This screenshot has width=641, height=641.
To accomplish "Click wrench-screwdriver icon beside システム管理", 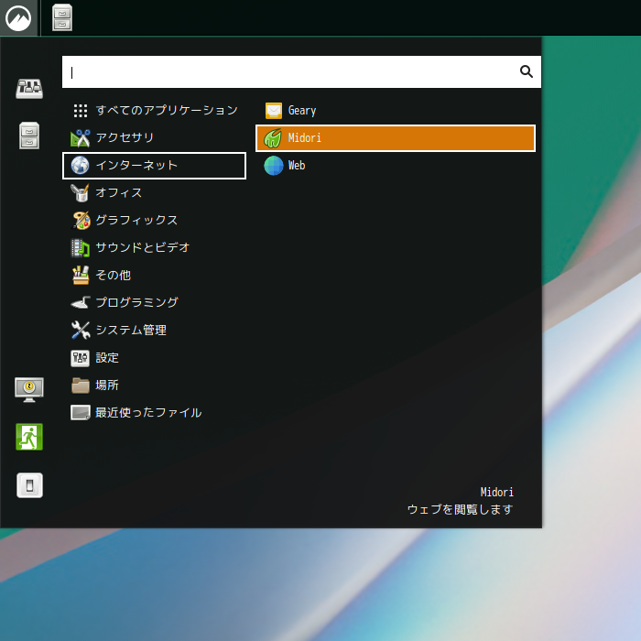I will 81,331.
